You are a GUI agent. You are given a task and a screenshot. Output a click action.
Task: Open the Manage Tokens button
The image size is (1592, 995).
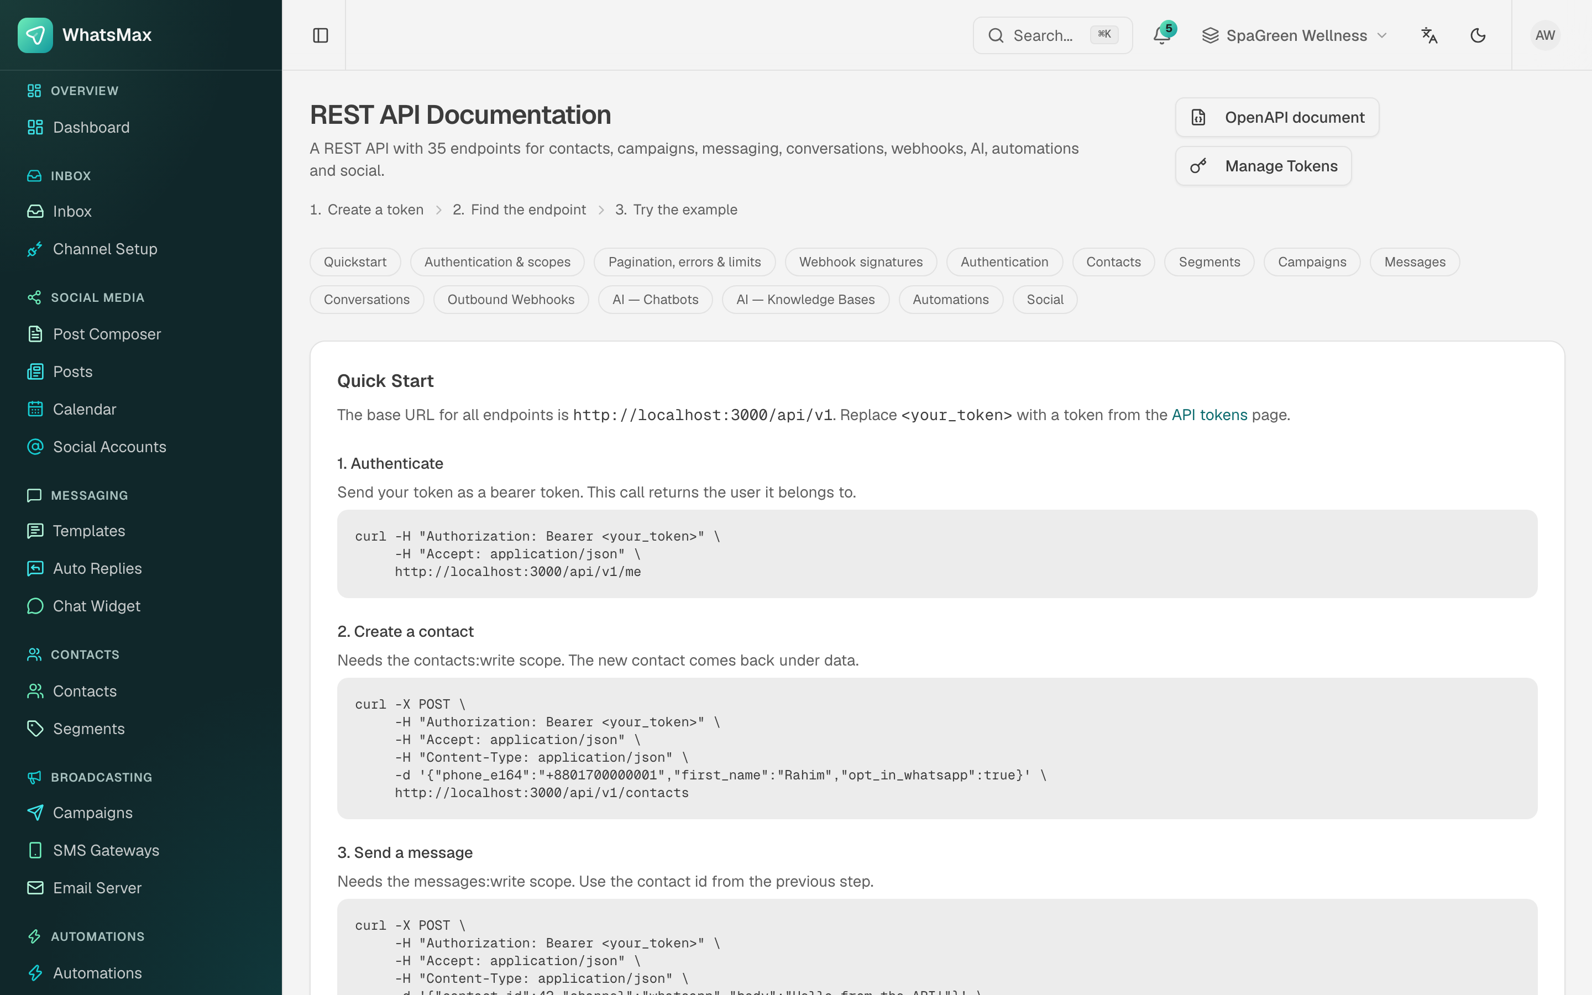click(1263, 166)
